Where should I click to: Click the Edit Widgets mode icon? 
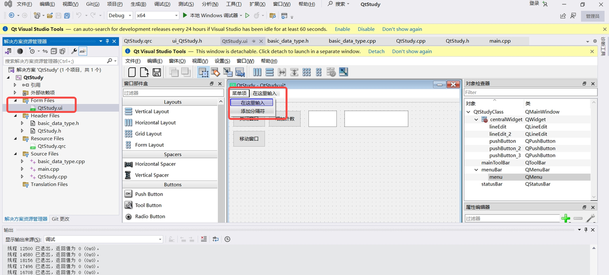[x=204, y=72]
